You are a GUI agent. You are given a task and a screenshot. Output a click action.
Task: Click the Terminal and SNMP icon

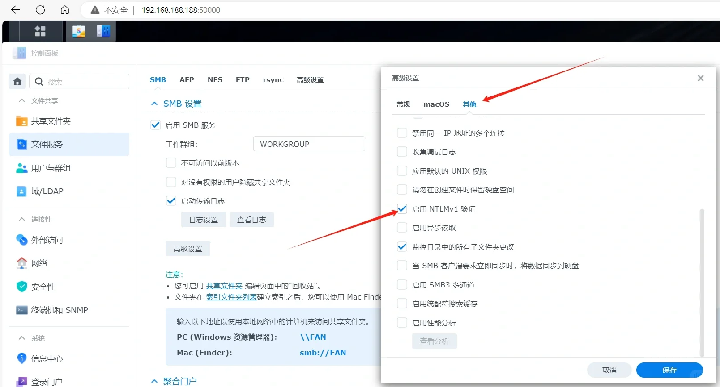21,310
